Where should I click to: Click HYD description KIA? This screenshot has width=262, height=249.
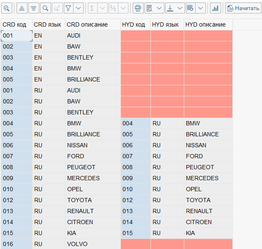208,233
